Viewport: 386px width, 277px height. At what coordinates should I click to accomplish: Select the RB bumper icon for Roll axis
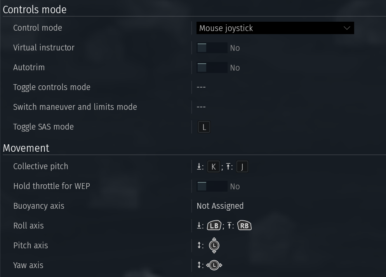tap(244, 225)
